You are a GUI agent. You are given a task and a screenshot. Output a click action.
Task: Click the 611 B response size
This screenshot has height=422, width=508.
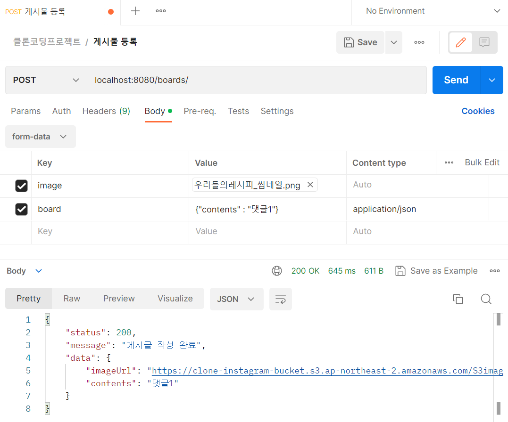coord(374,271)
